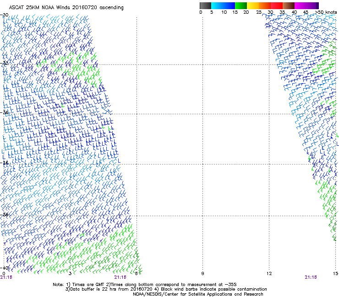Click the 'Times are GMT' note line

pyautogui.click(x=145, y=285)
